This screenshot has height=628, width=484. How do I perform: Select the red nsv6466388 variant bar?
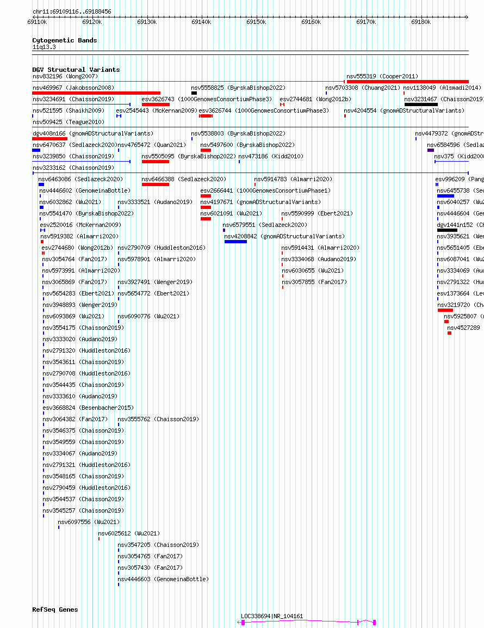click(x=156, y=184)
